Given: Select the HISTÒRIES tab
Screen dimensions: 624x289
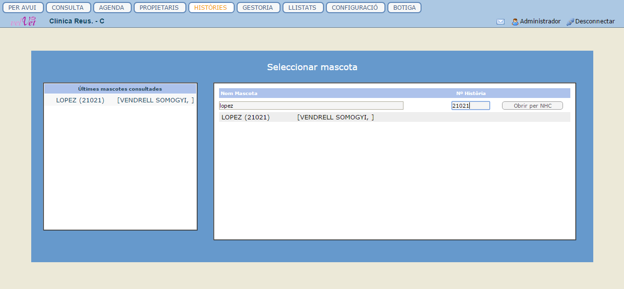Looking at the screenshot, I should click(211, 8).
